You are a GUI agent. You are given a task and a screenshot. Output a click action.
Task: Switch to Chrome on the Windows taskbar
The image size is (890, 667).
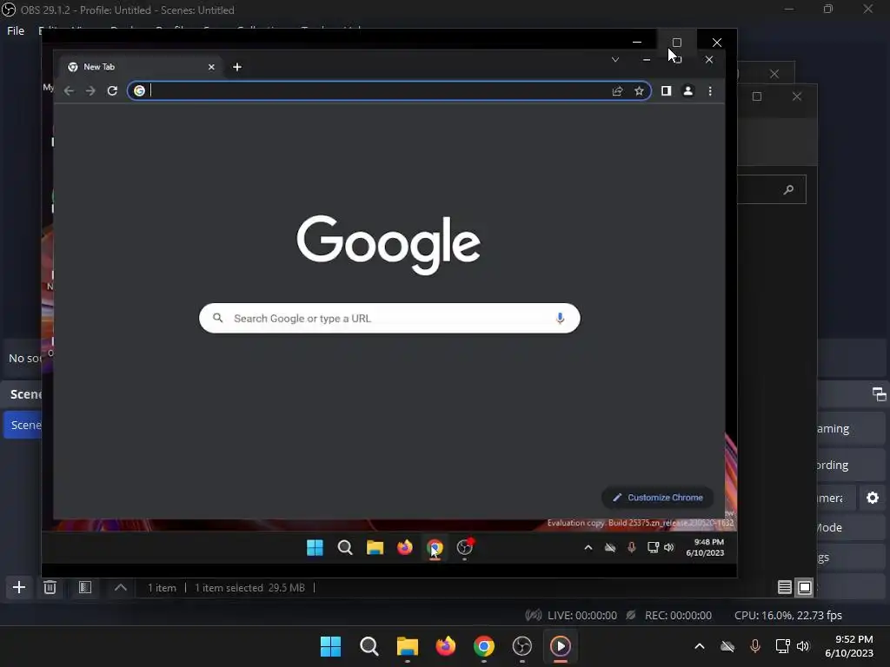pyautogui.click(x=483, y=646)
